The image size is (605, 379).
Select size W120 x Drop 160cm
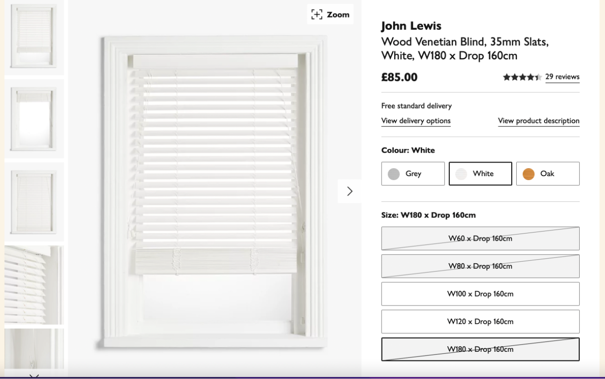pos(480,322)
